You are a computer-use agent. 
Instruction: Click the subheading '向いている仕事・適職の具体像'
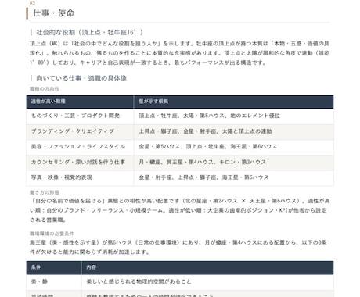(81, 78)
